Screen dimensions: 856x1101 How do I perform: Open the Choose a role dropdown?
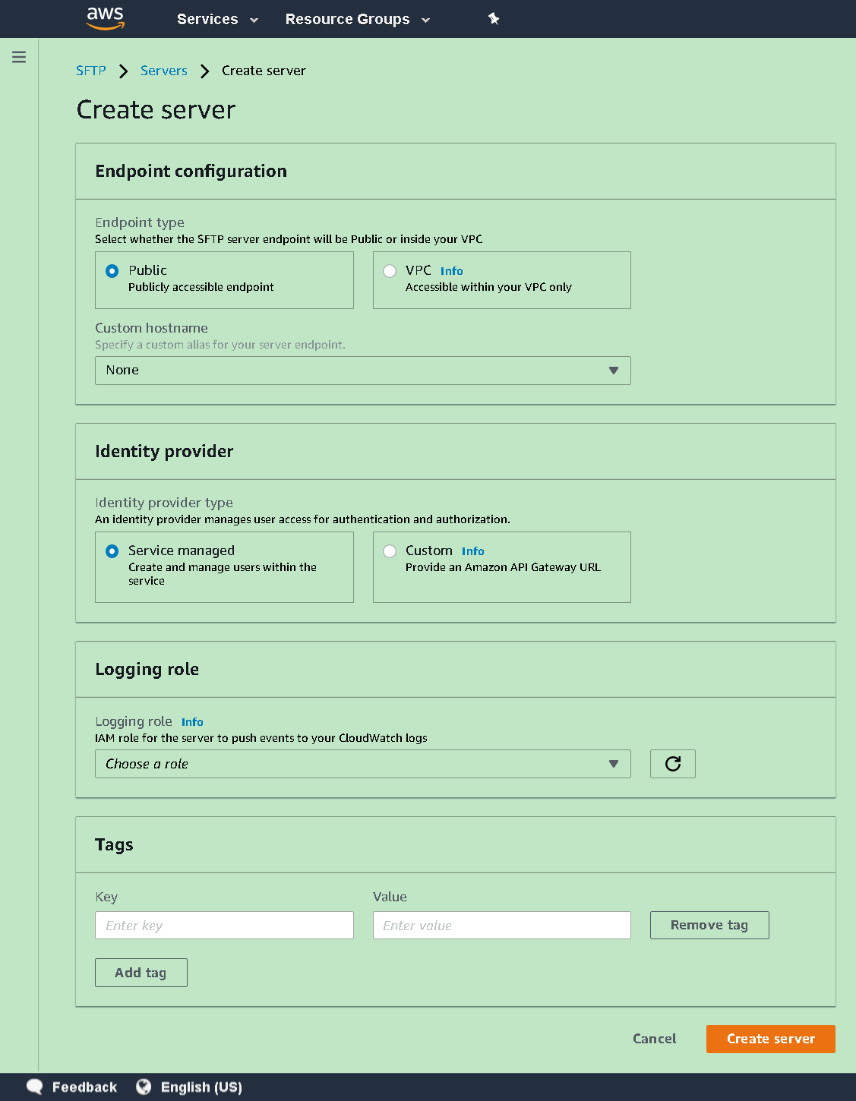point(362,763)
